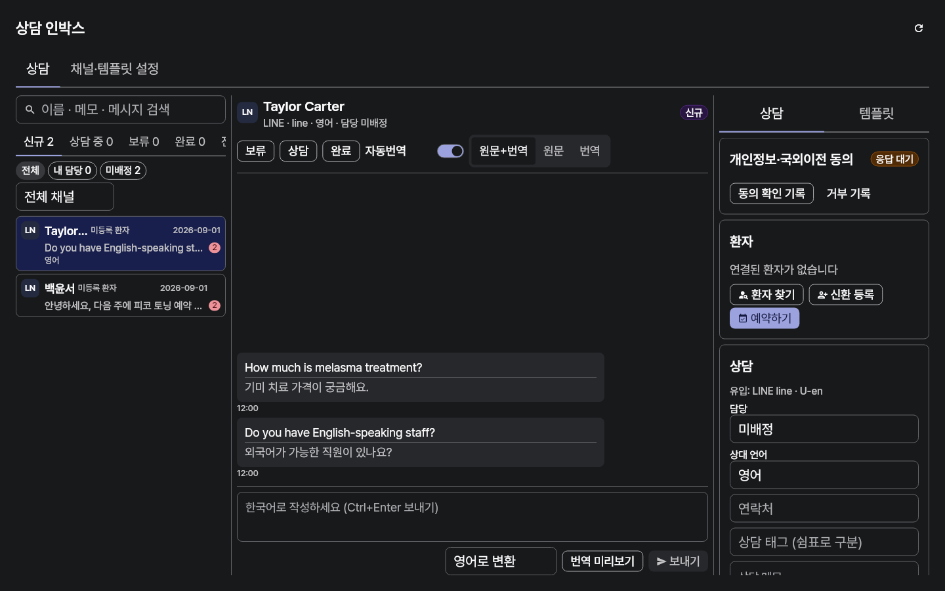Click the message compose text area

coord(472,517)
